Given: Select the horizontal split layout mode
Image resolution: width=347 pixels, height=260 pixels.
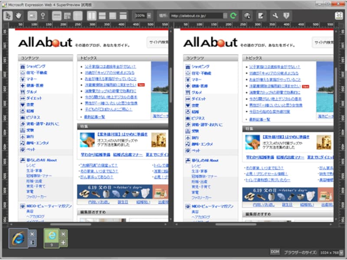Looking at the screenshot, I should tap(101, 15).
